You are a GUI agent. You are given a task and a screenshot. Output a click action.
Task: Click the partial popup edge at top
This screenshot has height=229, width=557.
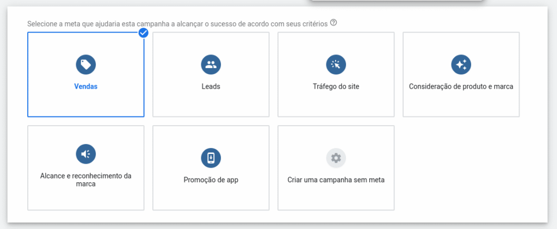coord(397,2)
